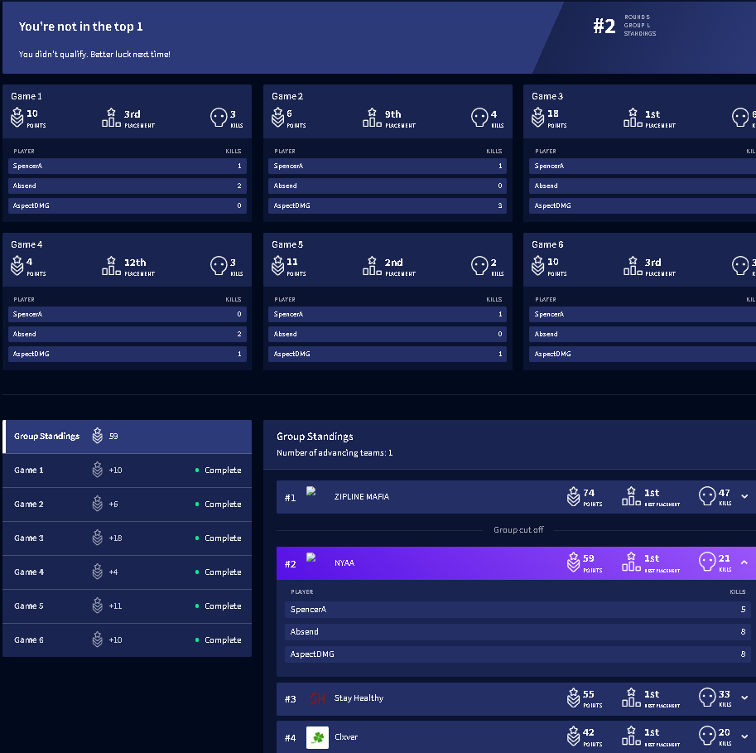Image resolution: width=756 pixels, height=753 pixels.
Task: Click 'Group cut off' label
Action: 518,530
